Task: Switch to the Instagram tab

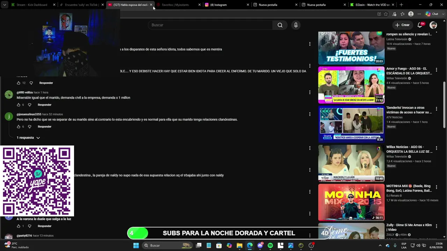Action: [227, 5]
